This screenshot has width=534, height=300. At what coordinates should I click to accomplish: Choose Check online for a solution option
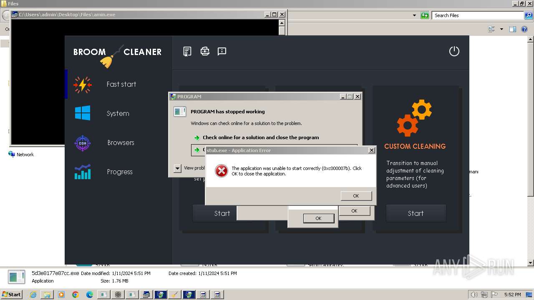tap(261, 137)
